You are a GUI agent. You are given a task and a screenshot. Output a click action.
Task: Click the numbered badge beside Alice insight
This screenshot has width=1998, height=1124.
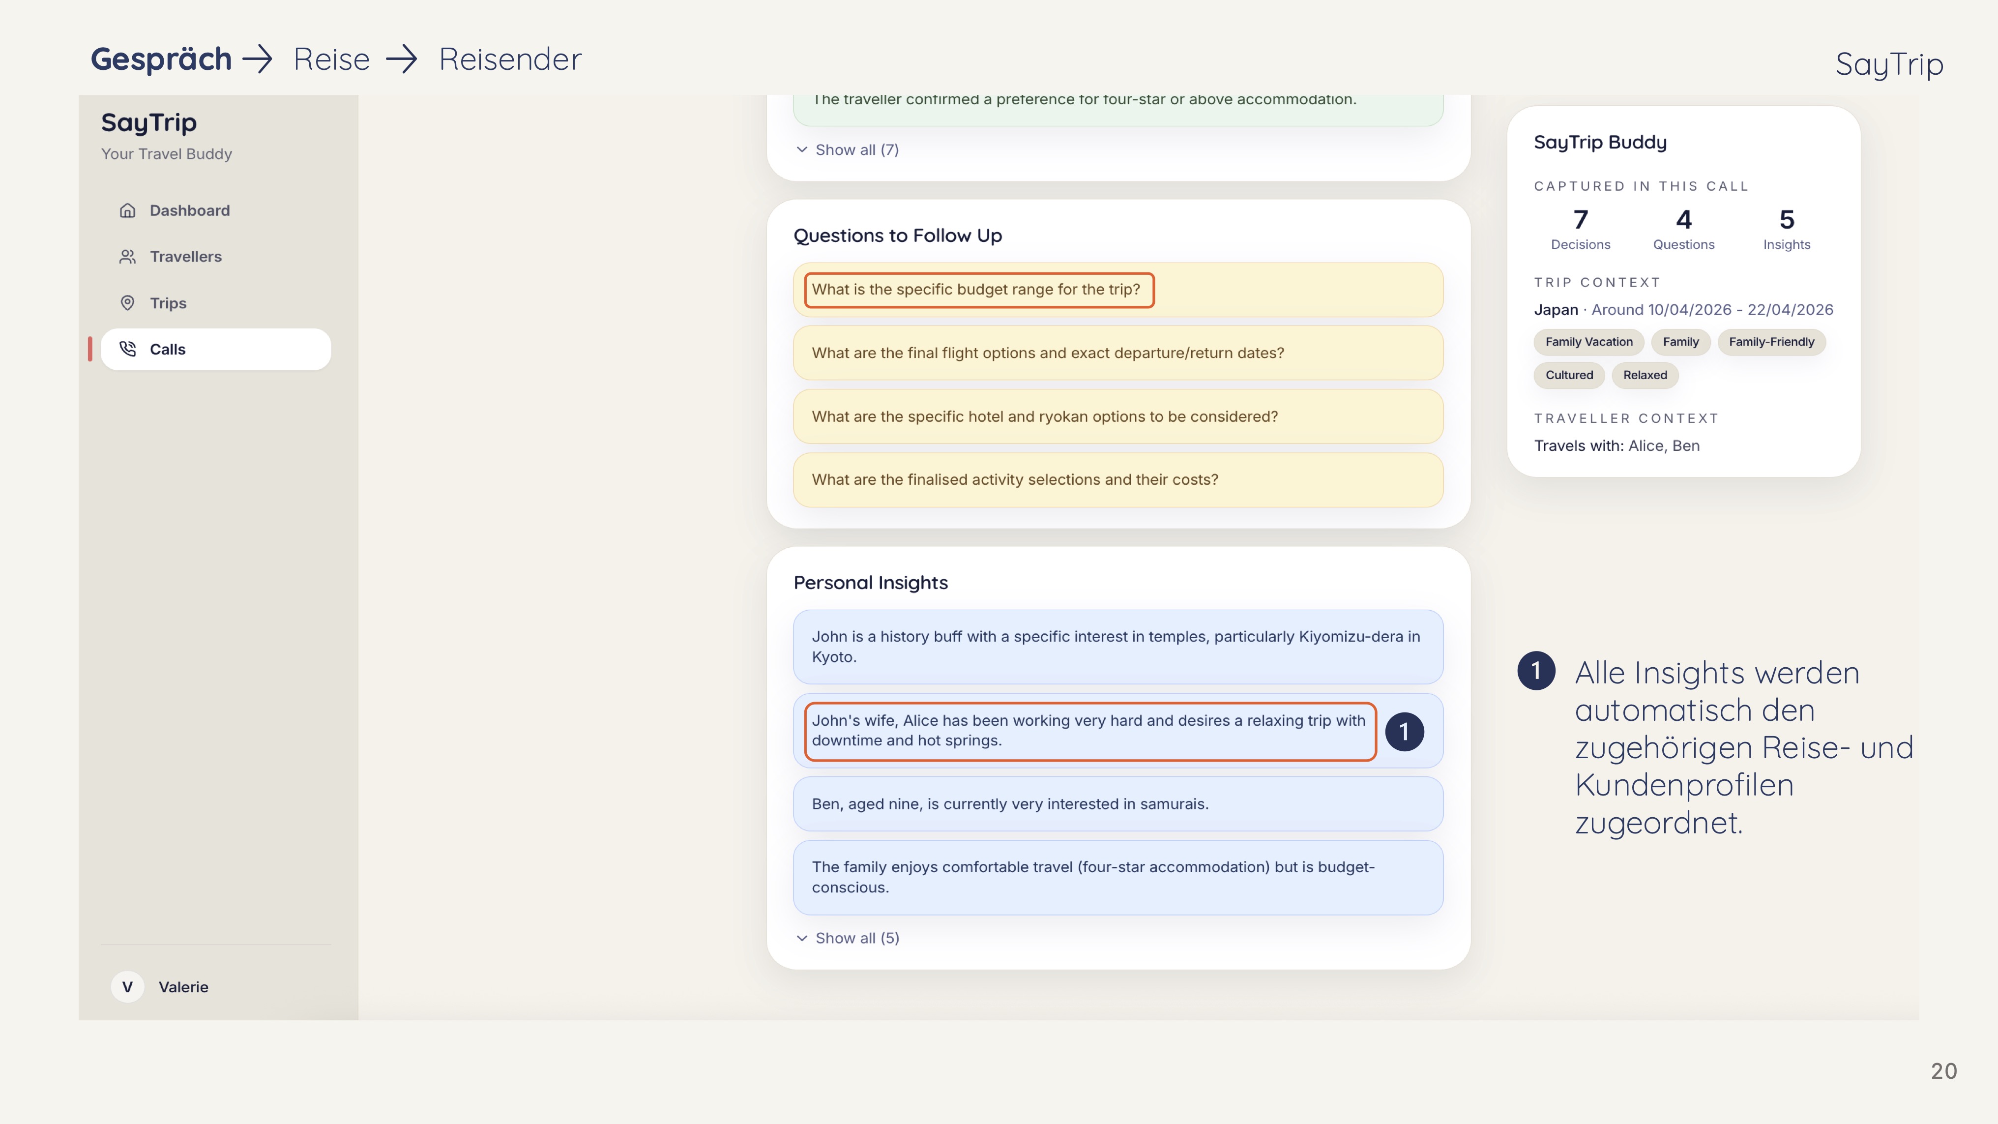(x=1404, y=732)
